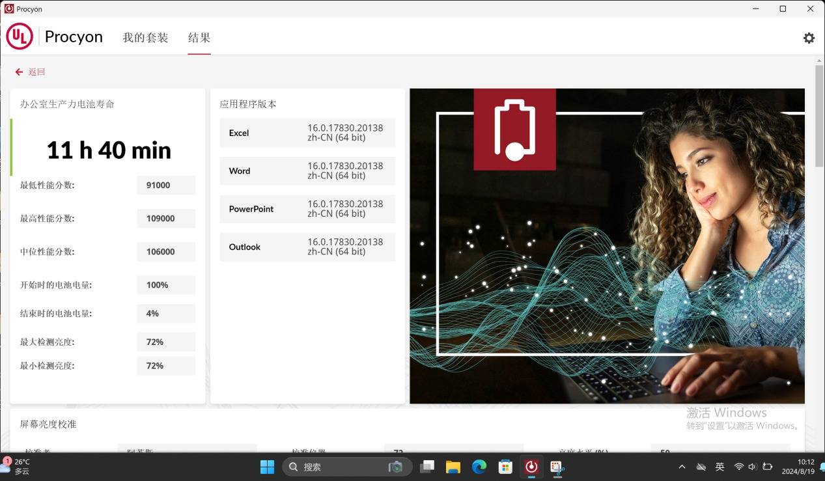Screen dimensions: 825x481
Task: Click the vertical scrollbar on the results page
Action: pyautogui.click(x=819, y=117)
